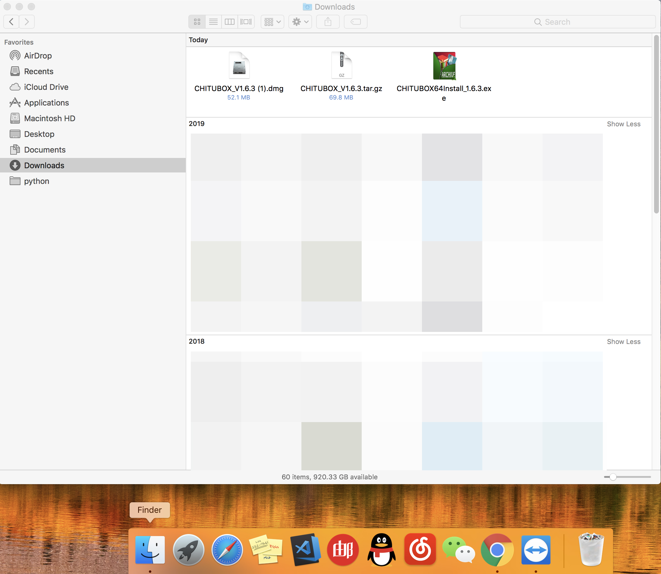Switch to gallery view
Viewport: 661px width, 574px height.
[246, 22]
